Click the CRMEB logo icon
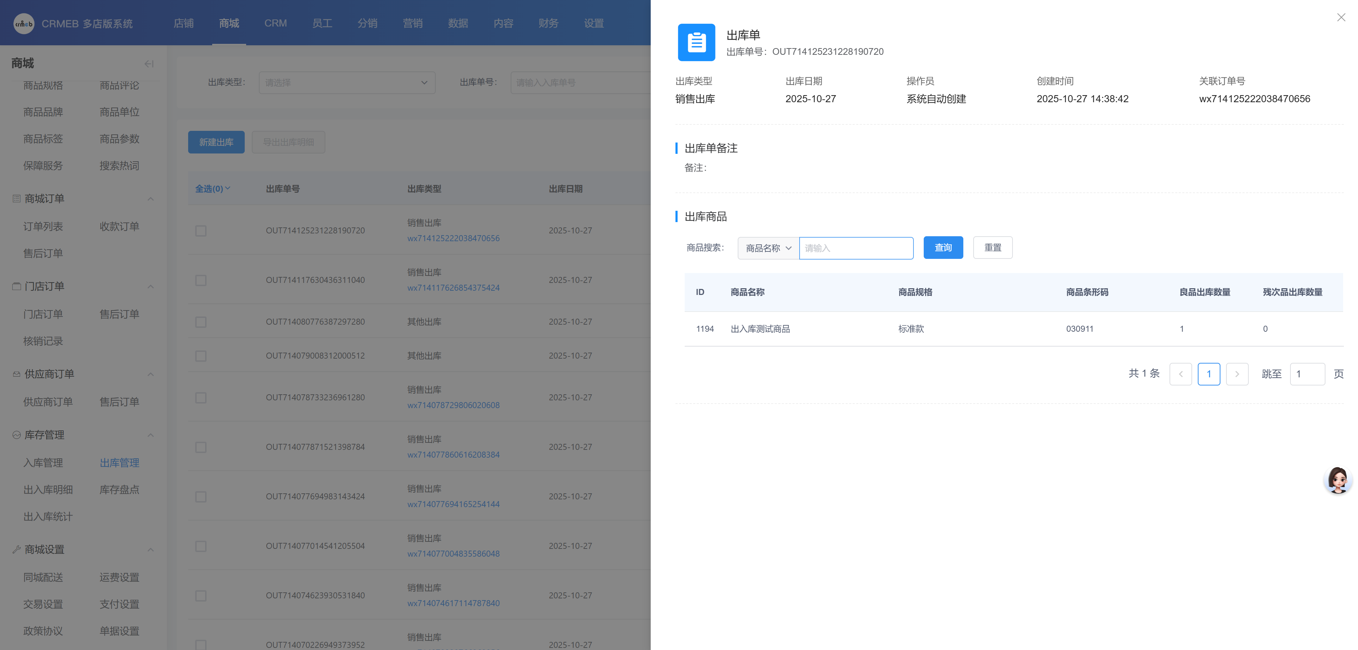The height and width of the screenshot is (650, 1358). pos(24,24)
